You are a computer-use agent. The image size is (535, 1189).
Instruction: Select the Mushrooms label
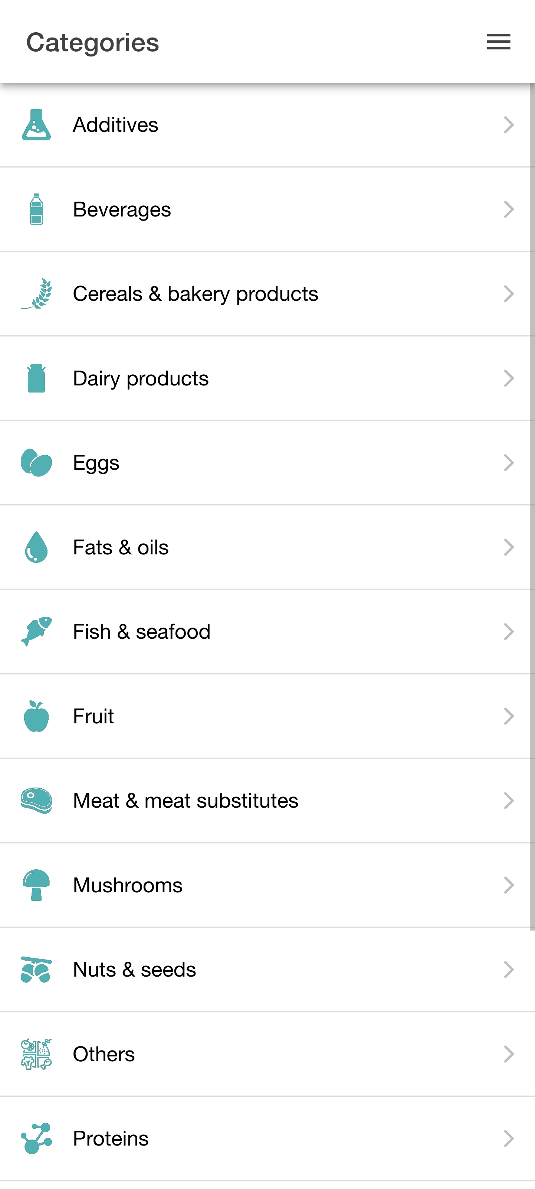point(128,885)
